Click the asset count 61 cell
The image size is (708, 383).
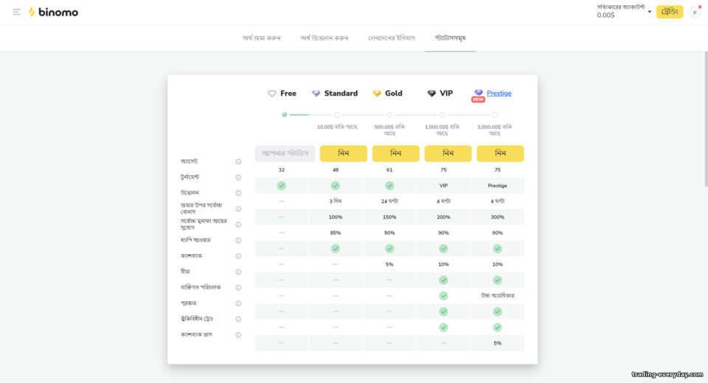389,170
